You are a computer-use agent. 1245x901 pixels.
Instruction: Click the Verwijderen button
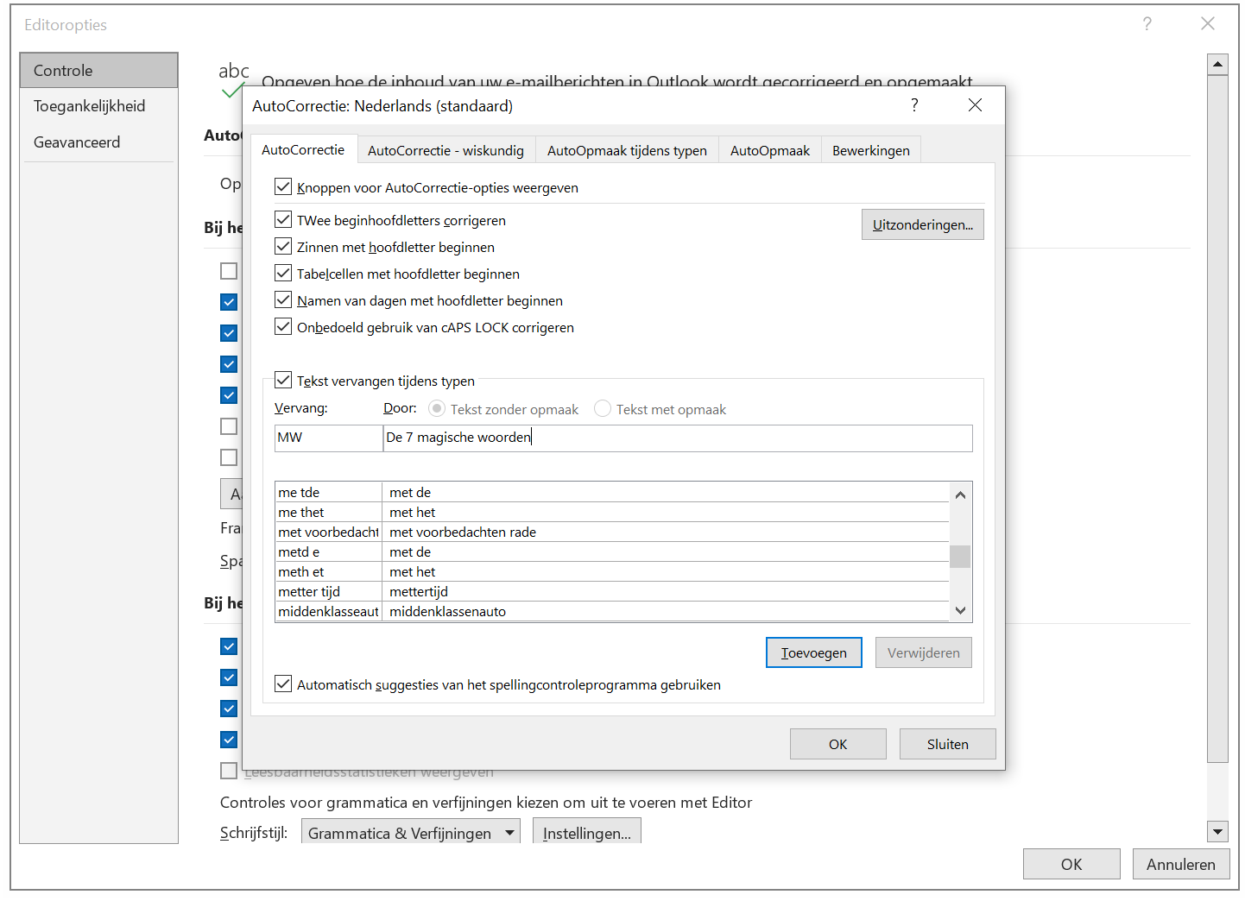(923, 652)
